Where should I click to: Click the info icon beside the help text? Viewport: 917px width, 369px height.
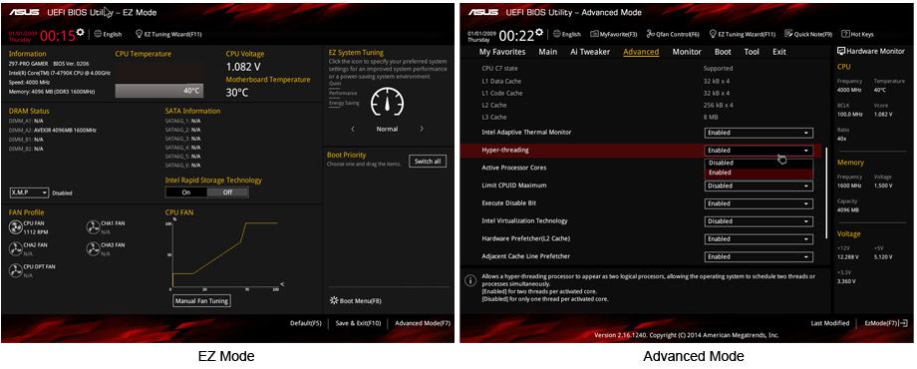pos(469,280)
